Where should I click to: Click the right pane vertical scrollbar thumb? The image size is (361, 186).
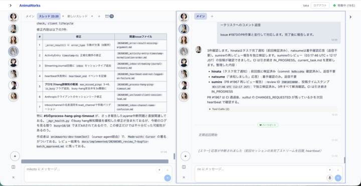coord(344,160)
